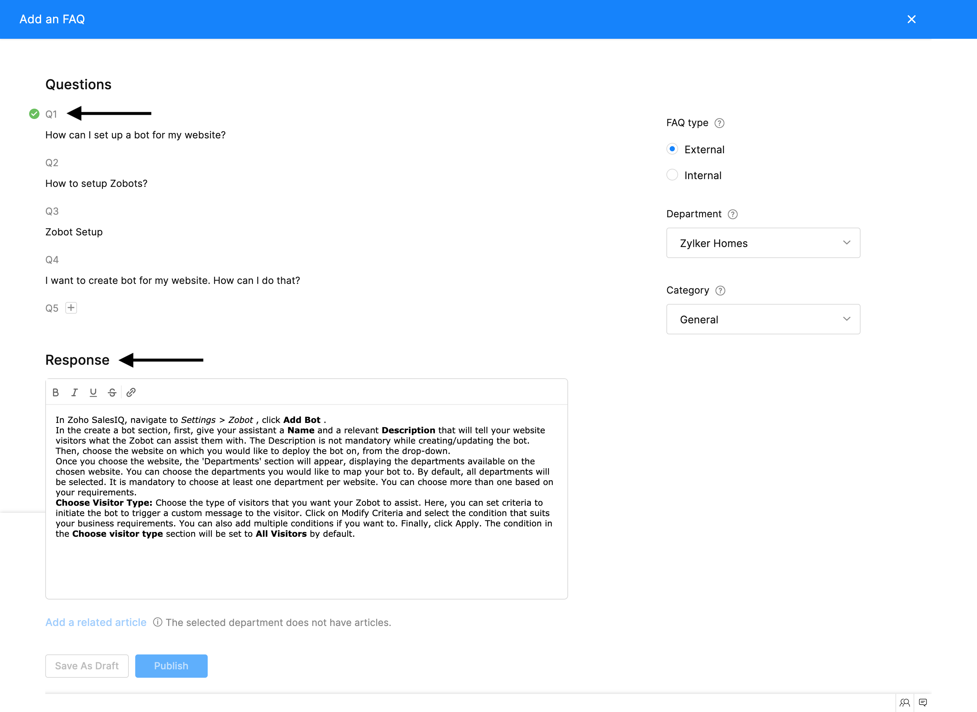The height and width of the screenshot is (712, 977).
Task: Apply strikethrough formatting in editor
Action: coord(112,392)
